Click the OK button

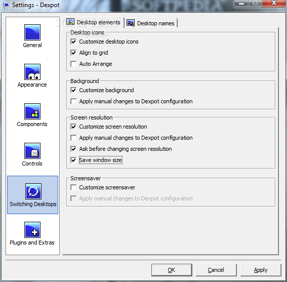point(172,270)
